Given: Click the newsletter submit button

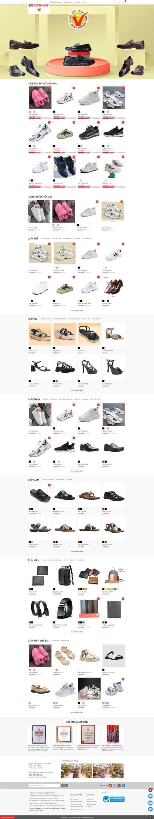Looking at the screenshot, I should 64,785.
